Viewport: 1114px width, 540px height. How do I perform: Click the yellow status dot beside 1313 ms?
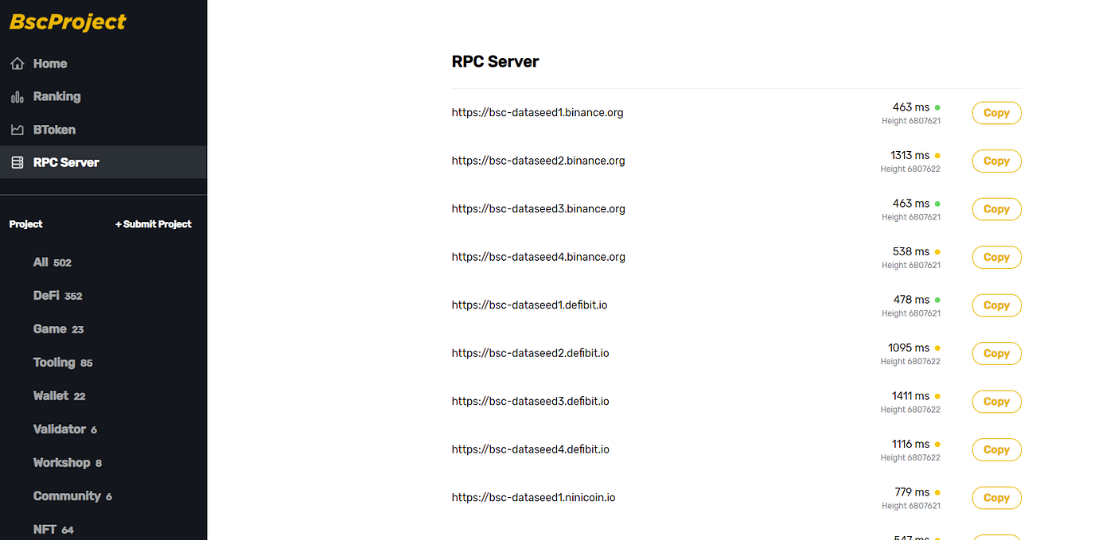tap(937, 156)
